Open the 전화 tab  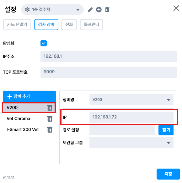tap(69, 25)
